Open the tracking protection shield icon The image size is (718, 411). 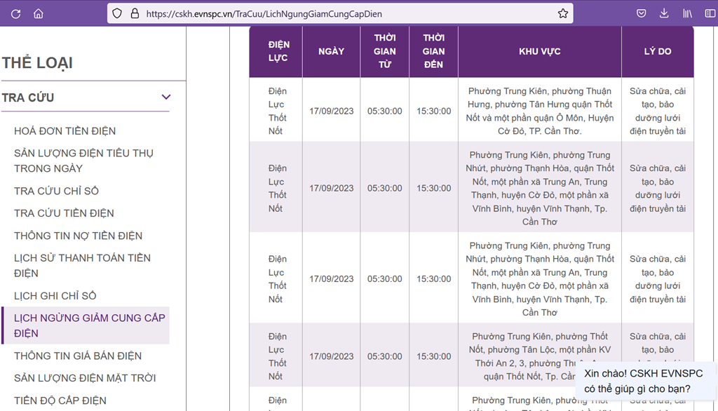pos(117,14)
